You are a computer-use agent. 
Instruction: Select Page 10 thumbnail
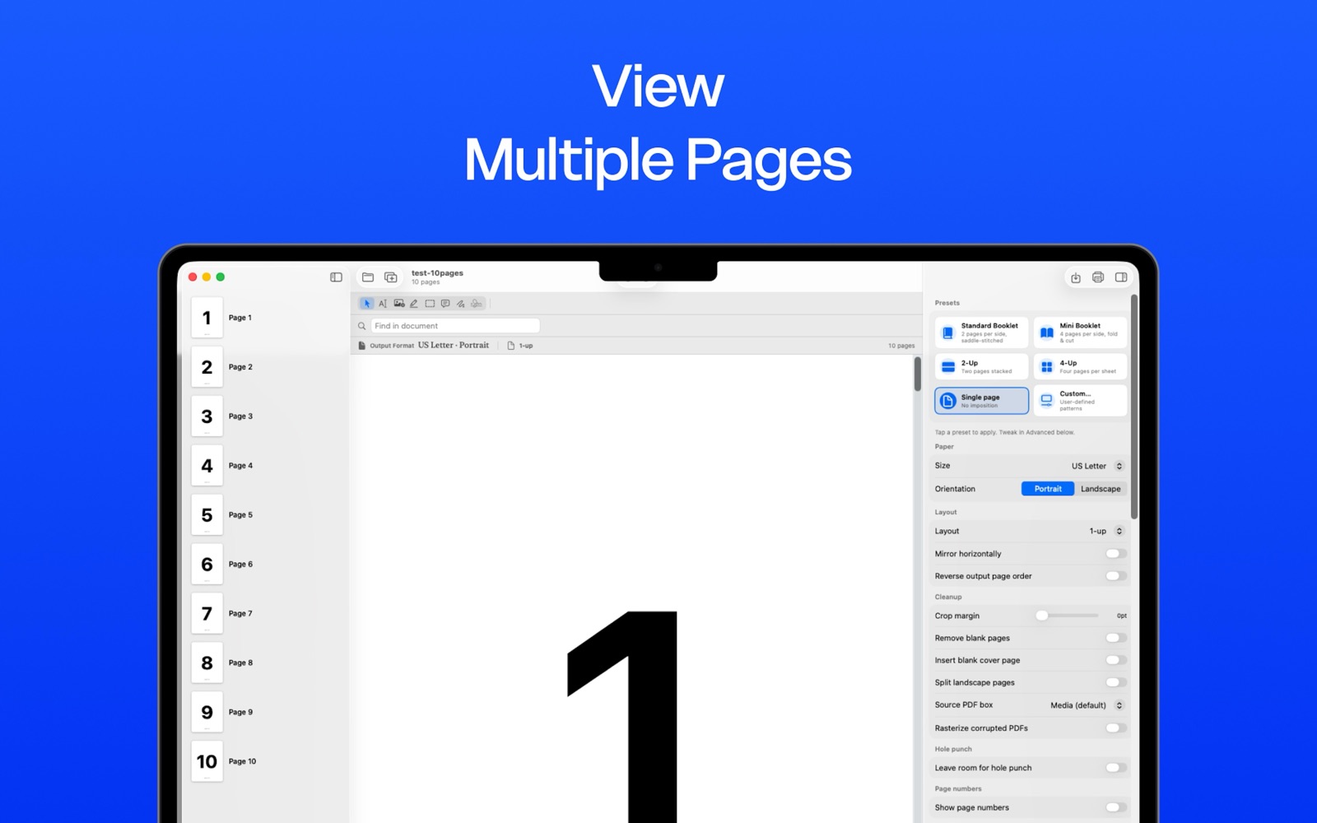coord(207,762)
